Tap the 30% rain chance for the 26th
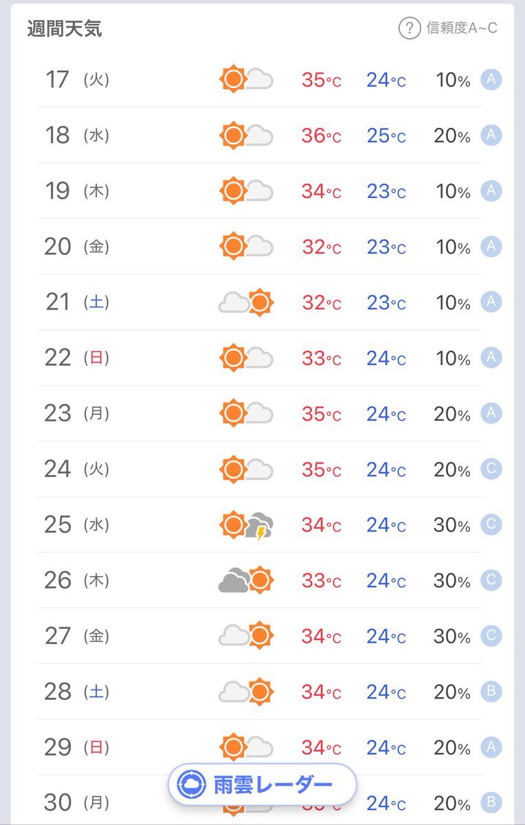Viewport: 525px width, 825px height. click(451, 581)
